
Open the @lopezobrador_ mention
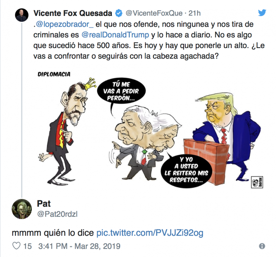click(65, 24)
